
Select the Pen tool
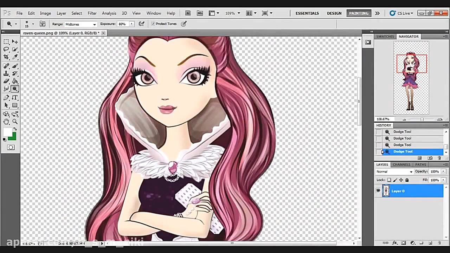tap(6, 98)
